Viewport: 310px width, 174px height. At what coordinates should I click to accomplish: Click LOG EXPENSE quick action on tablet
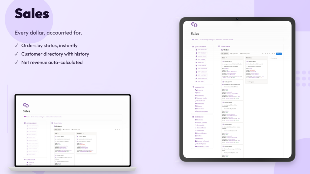pyautogui.click(x=200, y=56)
